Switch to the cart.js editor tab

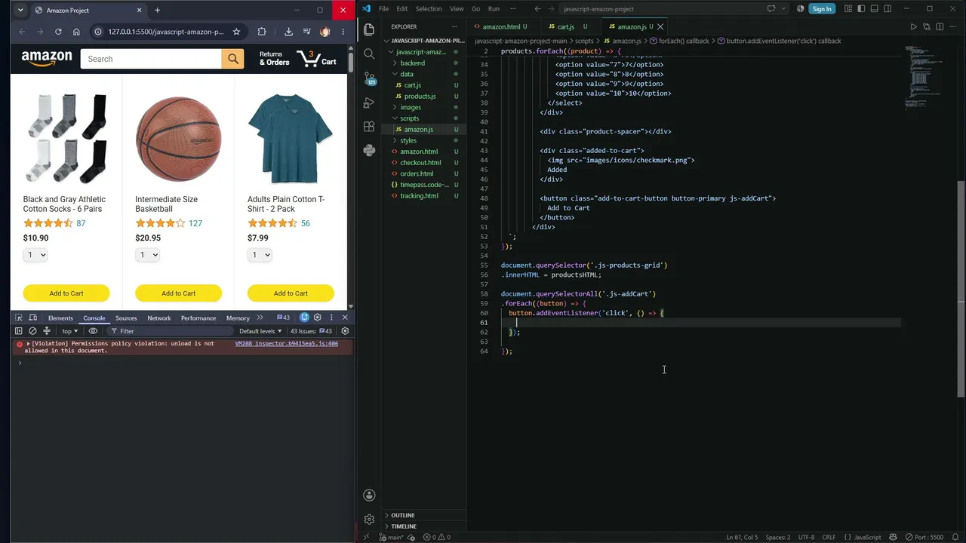[566, 26]
